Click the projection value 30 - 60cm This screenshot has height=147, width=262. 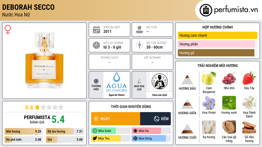(x=154, y=47)
